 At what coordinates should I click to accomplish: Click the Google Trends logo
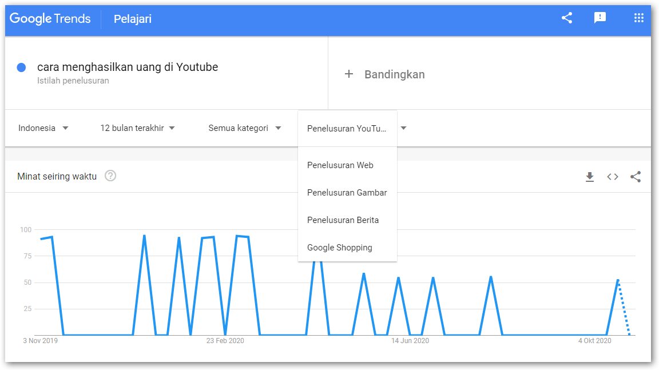coord(50,18)
